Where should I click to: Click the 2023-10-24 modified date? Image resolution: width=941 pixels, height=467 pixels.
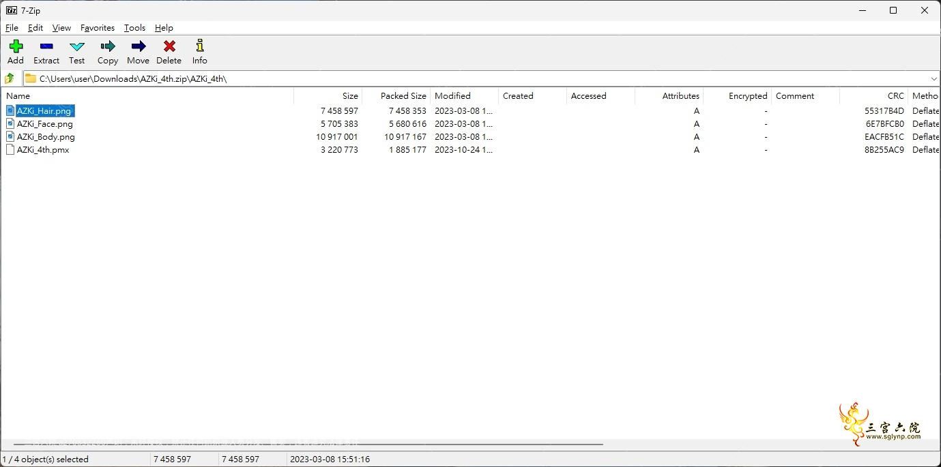tap(463, 149)
